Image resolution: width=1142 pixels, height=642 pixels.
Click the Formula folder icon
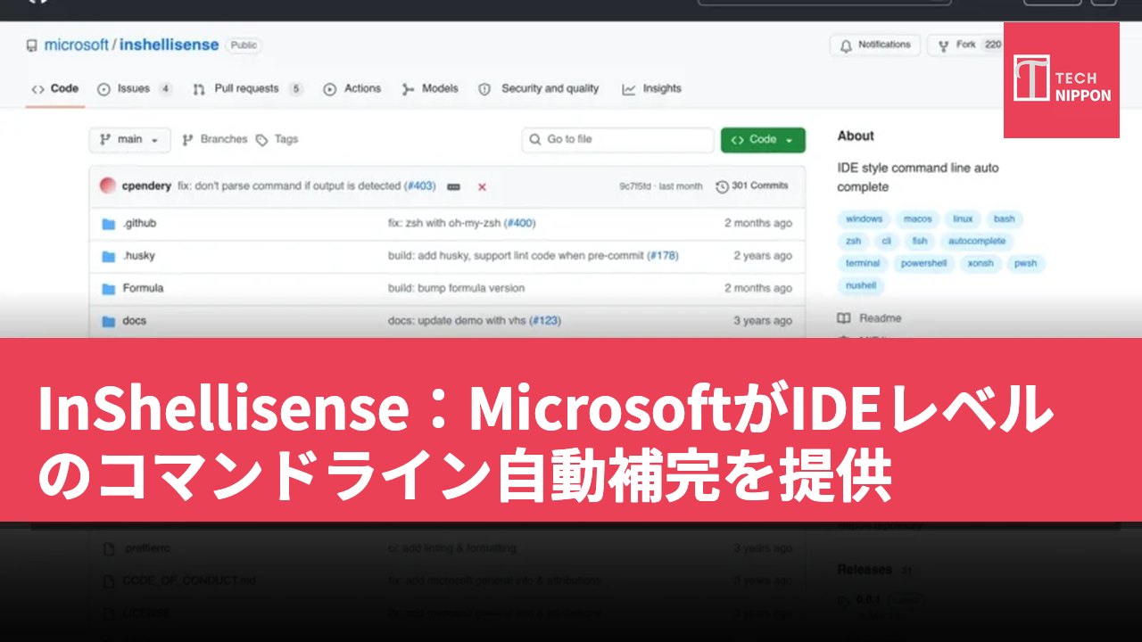(x=109, y=289)
